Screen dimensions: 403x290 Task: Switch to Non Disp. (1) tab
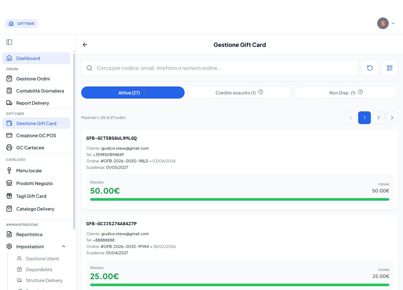tap(346, 93)
